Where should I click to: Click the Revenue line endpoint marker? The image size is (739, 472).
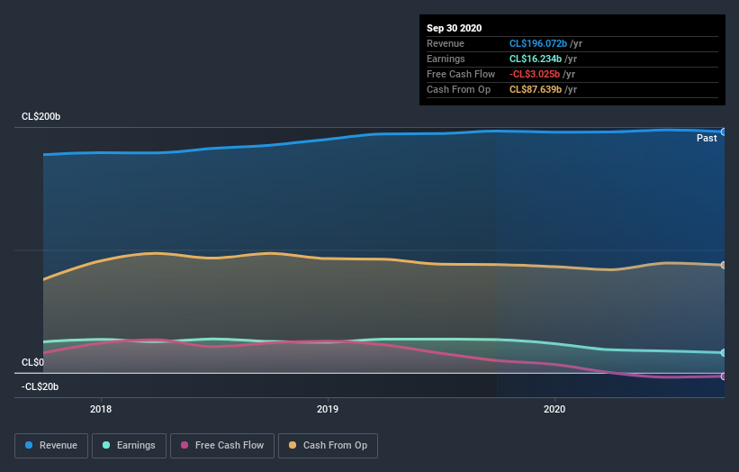(x=723, y=132)
